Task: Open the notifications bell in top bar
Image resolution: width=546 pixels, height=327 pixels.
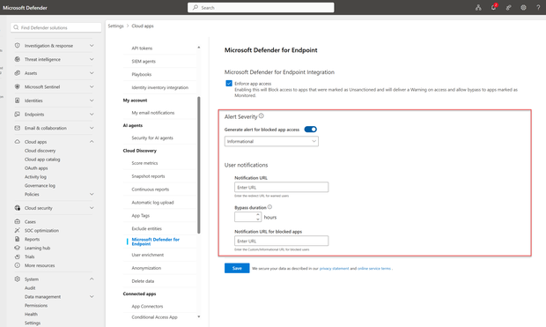Action: (493, 7)
